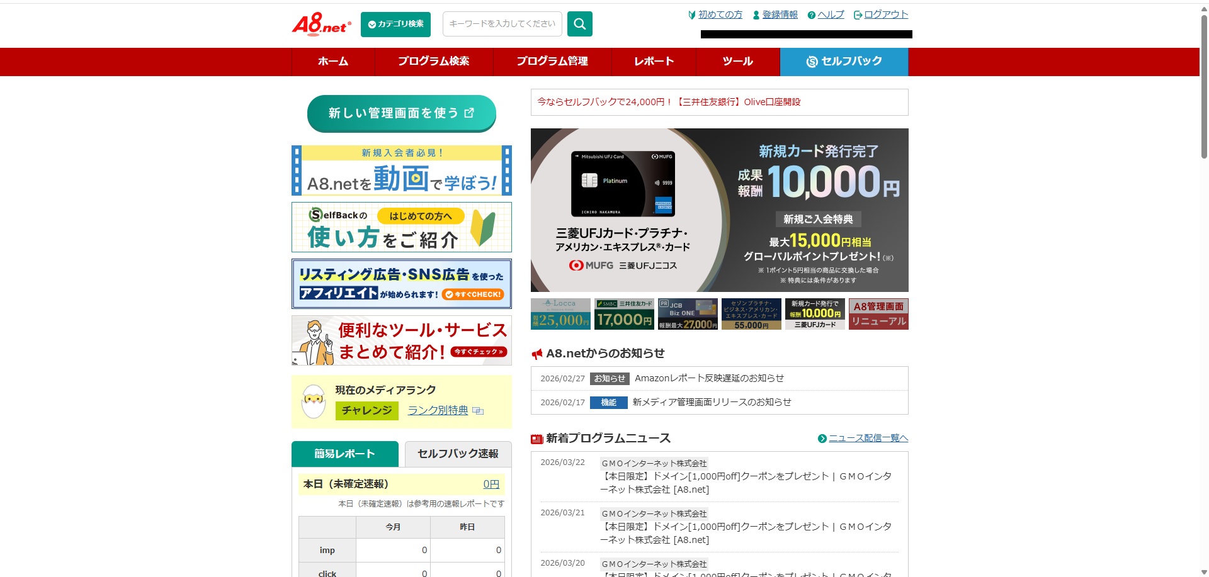Select the Locca 25,000円 thumbnail
1209x577 pixels.
click(560, 314)
